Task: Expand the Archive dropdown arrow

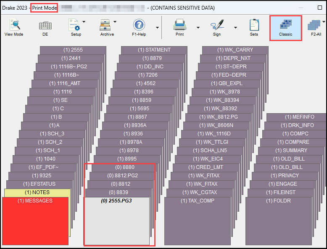Action: coord(115,22)
